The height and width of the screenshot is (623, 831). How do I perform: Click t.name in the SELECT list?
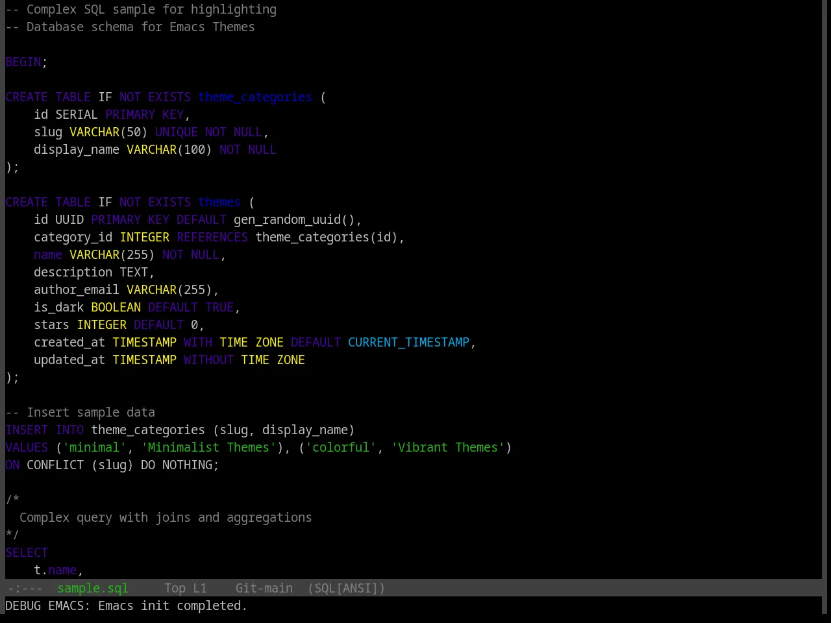(55, 570)
